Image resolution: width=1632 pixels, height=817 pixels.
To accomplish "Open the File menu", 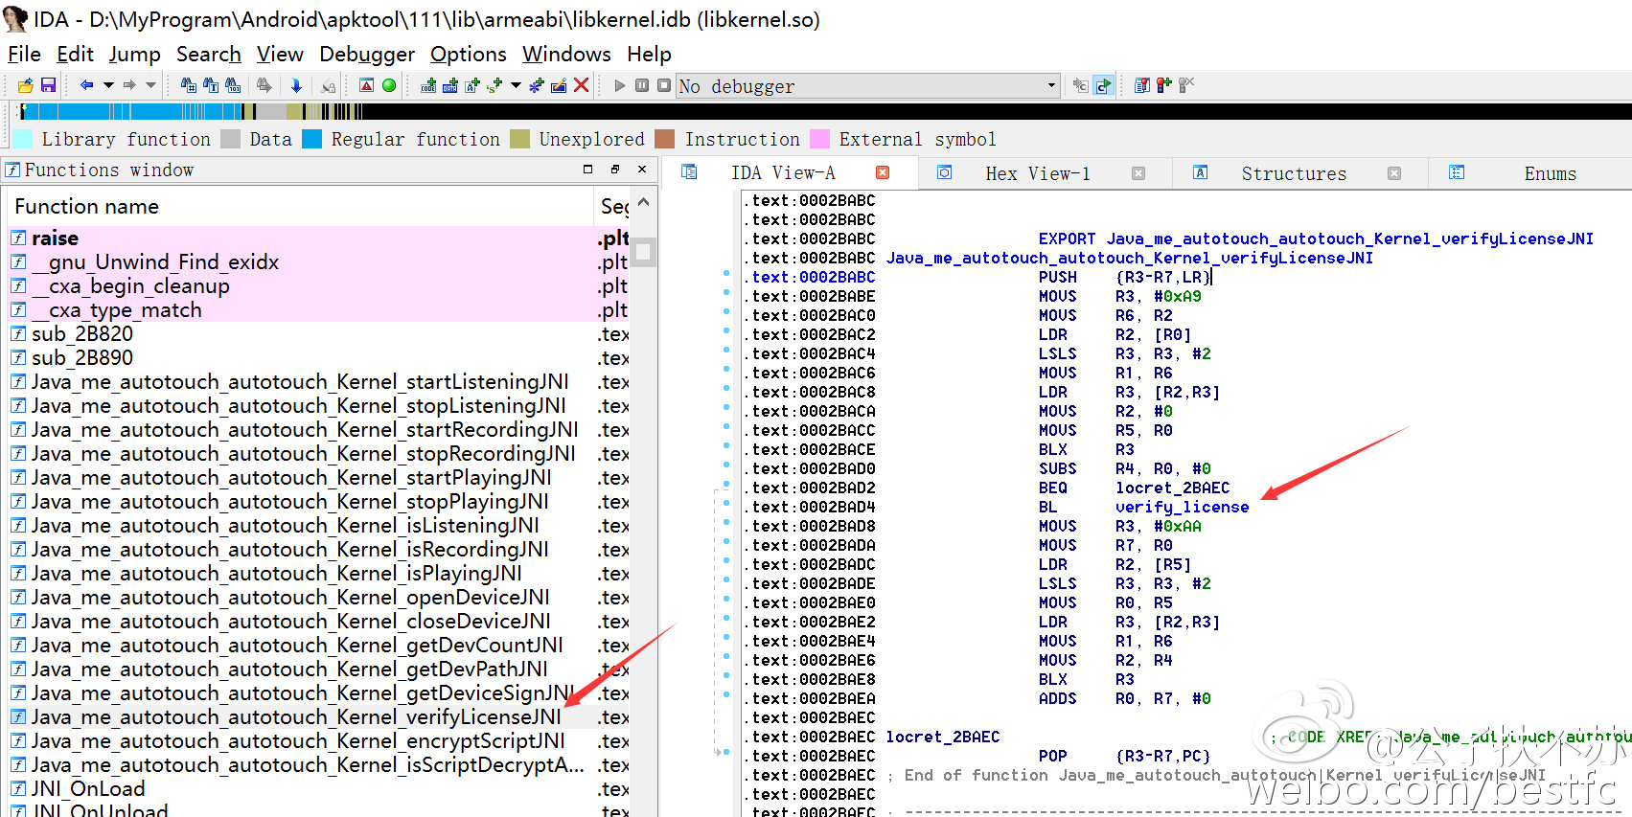I will (24, 54).
